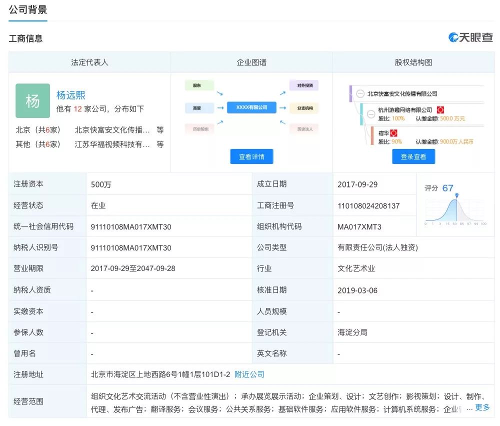Screen dimensions: 500x426
Task: Open 江苏华福视频科技 company link in 其他 row
Action: click(x=112, y=144)
